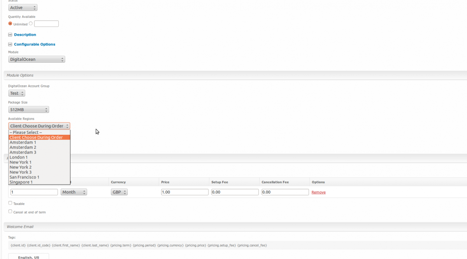Enable the Cancel at end of term checkbox
Screen dimensions: 467x259
tap(10, 211)
